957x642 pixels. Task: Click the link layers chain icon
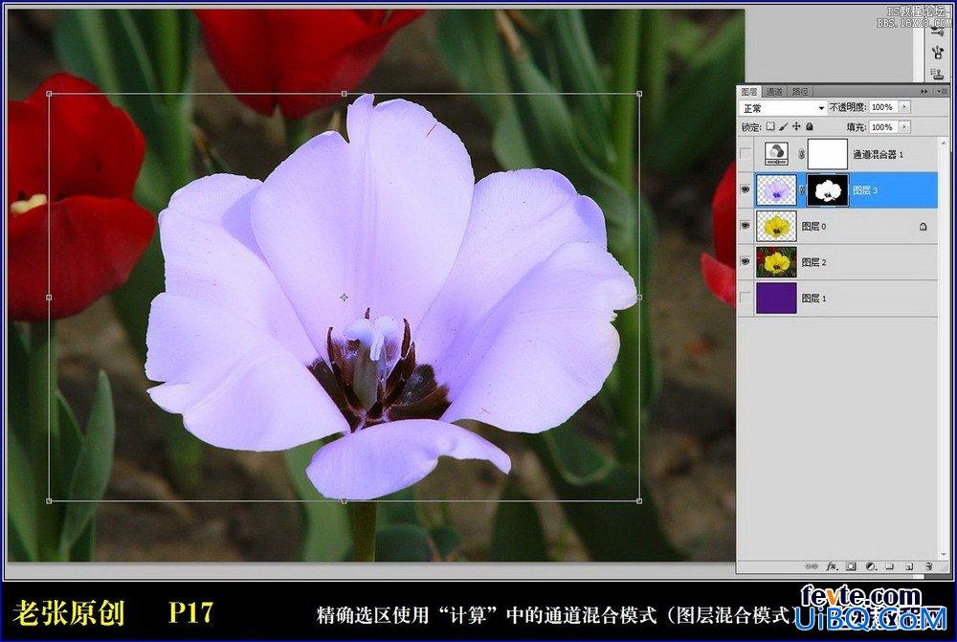[812, 566]
